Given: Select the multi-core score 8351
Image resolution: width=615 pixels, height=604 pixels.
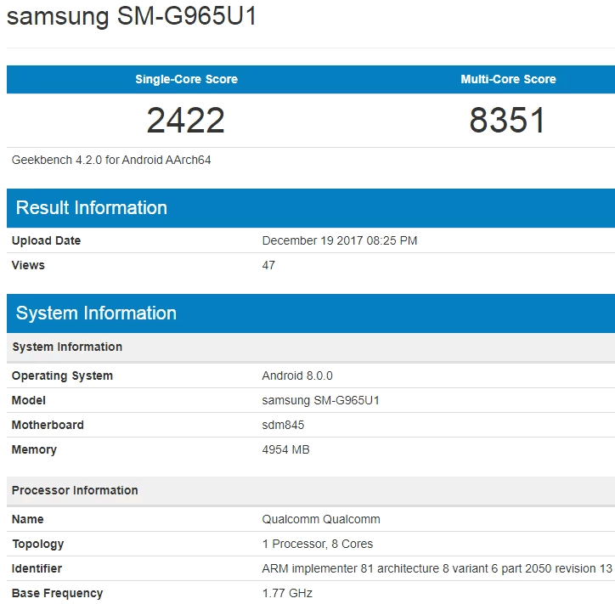Looking at the screenshot, I should pyautogui.click(x=507, y=121).
